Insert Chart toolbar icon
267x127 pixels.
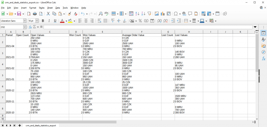click(163, 14)
